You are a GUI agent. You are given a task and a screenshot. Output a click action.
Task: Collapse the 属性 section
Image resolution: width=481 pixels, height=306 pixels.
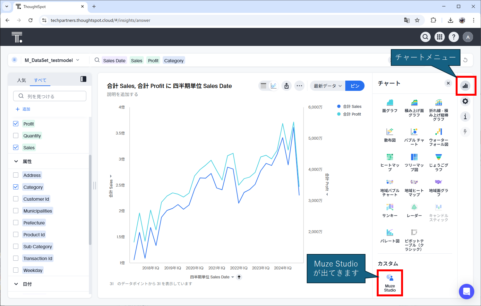pyautogui.click(x=16, y=161)
